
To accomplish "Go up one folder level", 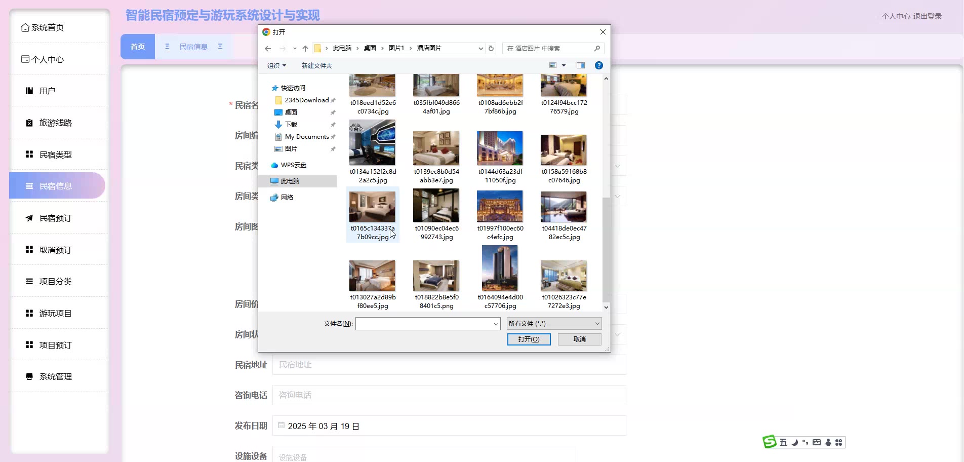I will point(305,49).
